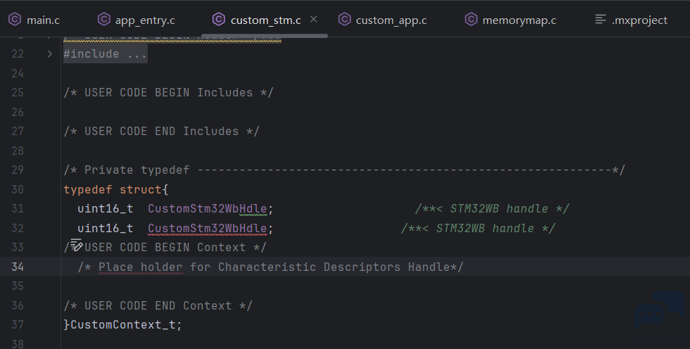Click 'USER CODE END Context' comment
Image resolution: width=690 pixels, height=349 pixels.
coord(158,305)
